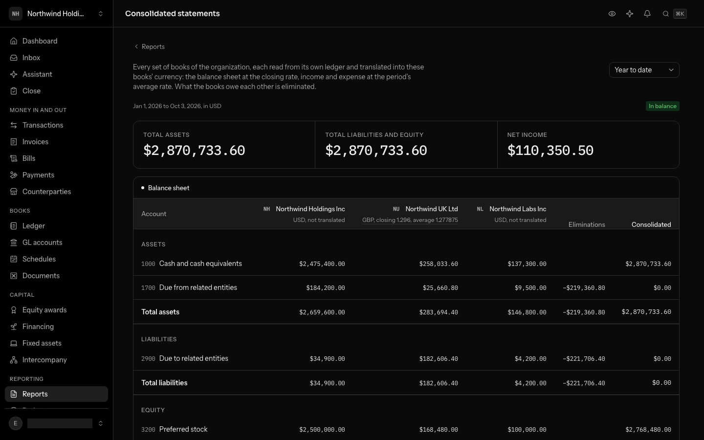Click the -$221,706.40 elimination in Total liabilities row
The height and width of the screenshot is (440, 704).
click(x=584, y=383)
